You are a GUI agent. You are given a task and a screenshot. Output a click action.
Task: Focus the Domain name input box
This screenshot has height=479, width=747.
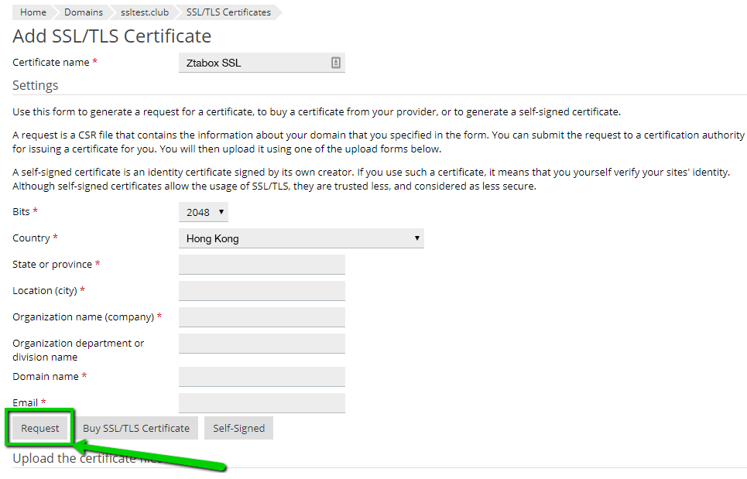point(262,377)
